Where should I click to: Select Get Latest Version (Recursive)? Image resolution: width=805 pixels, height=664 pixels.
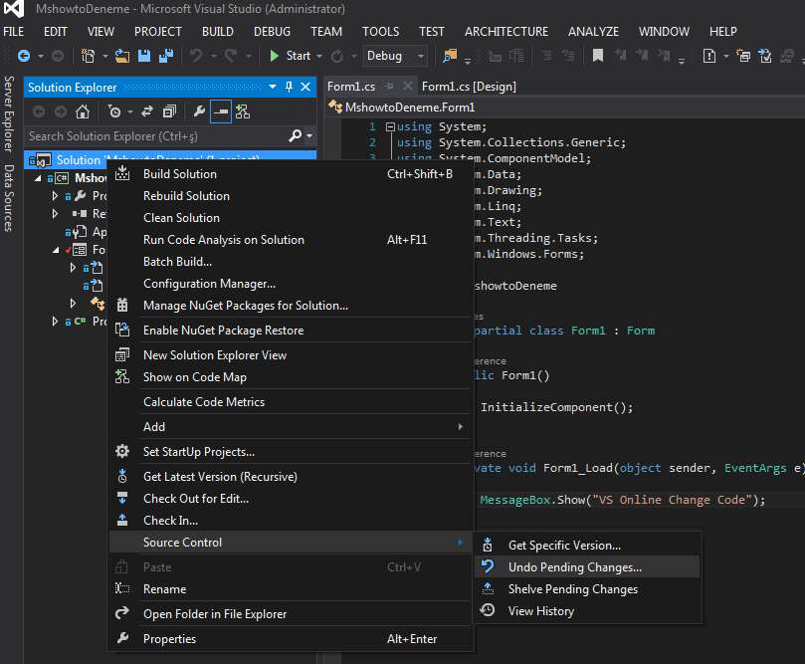[291, 477]
